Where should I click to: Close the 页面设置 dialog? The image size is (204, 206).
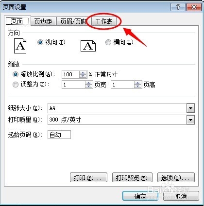coord(194,7)
